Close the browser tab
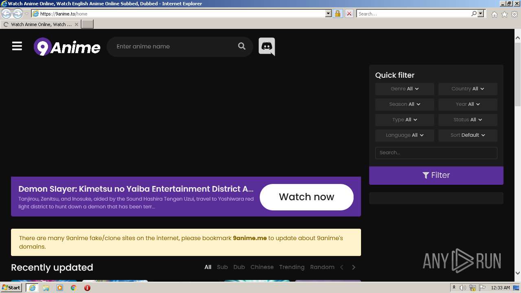The height and width of the screenshot is (293, 521). (x=77, y=24)
